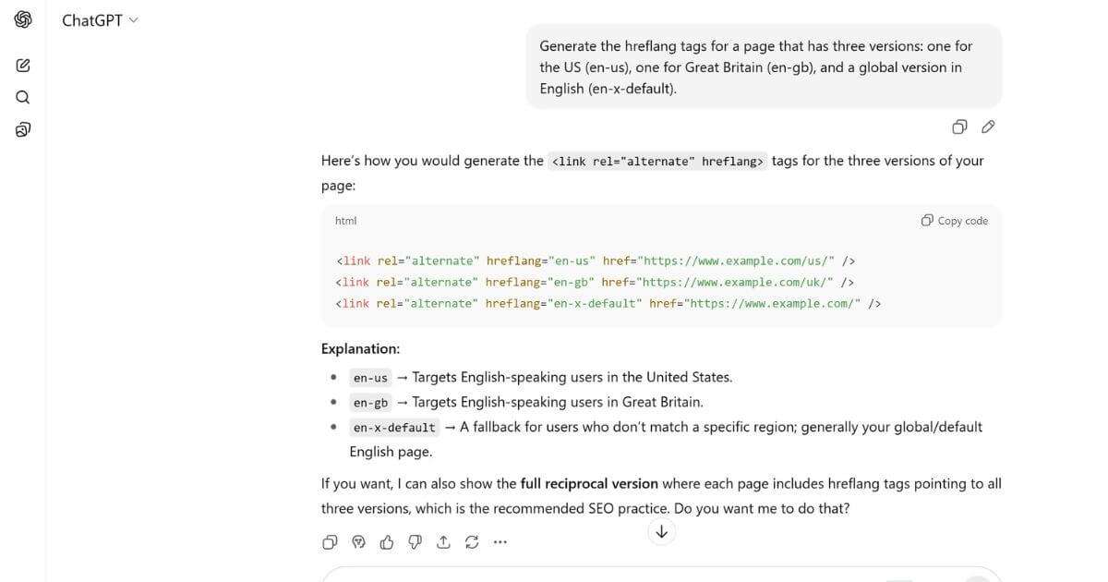The width and height of the screenshot is (1108, 582).
Task: Start a new chat
Action: 22,65
